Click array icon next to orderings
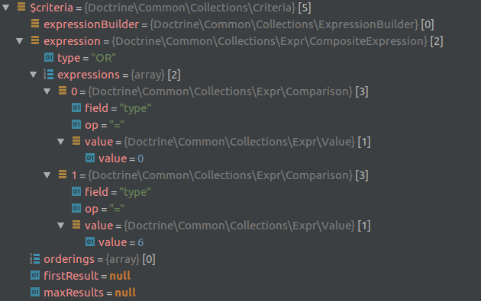This screenshot has height=301, width=481. 34,259
